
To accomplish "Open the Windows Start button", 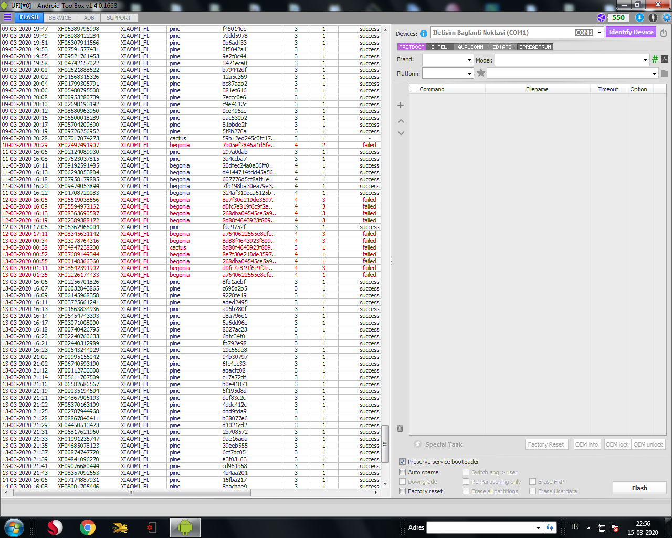I will click(14, 527).
